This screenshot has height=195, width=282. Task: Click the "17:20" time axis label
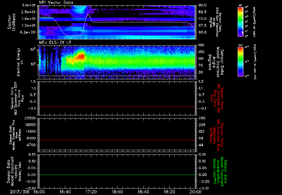[91, 192]
